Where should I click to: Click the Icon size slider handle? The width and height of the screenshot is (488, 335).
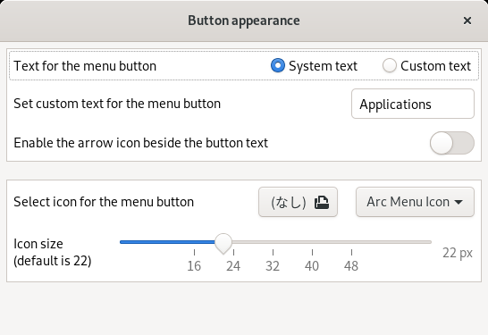[223, 243]
